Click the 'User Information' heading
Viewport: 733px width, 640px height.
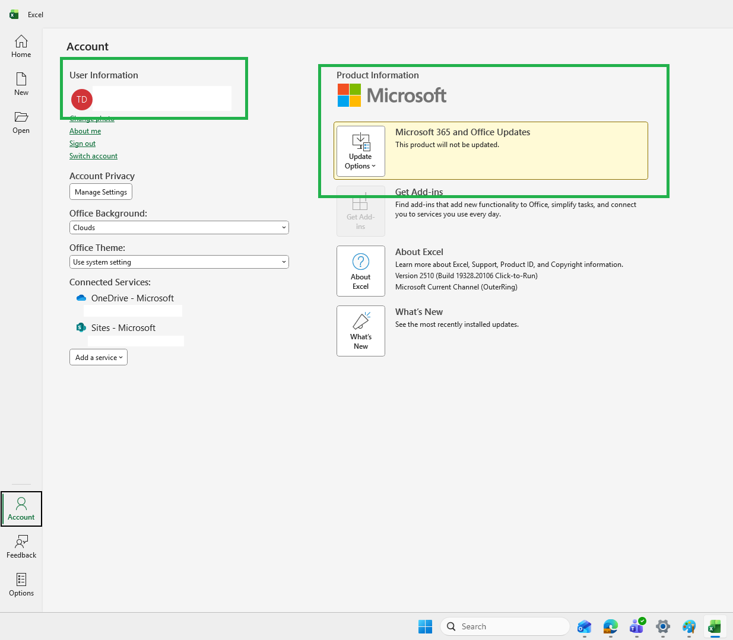104,75
